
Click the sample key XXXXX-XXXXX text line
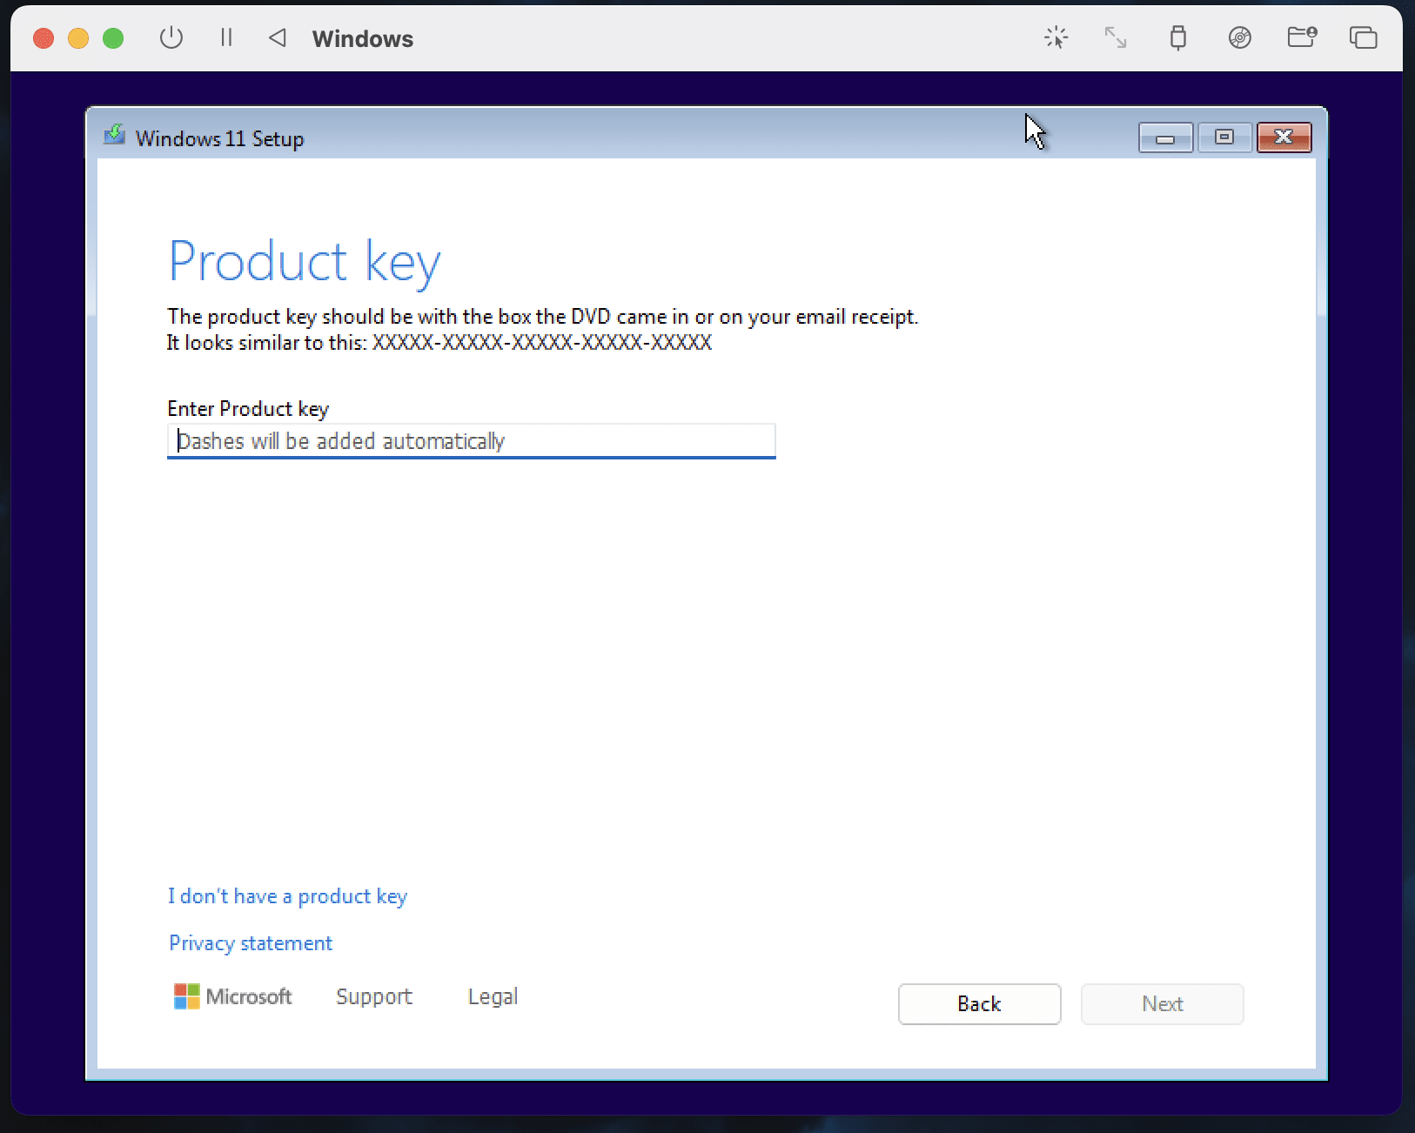pyautogui.click(x=439, y=343)
